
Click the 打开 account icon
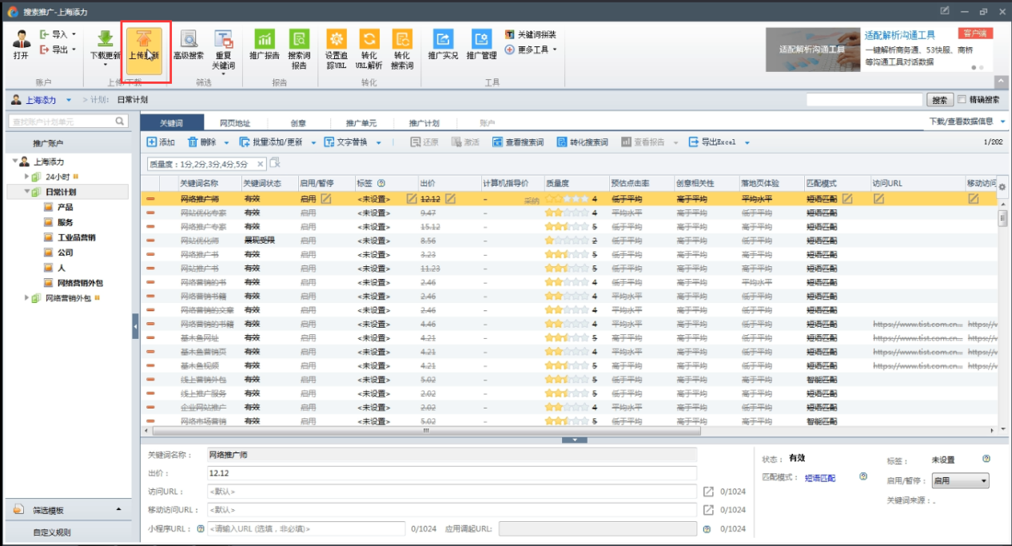coord(21,39)
